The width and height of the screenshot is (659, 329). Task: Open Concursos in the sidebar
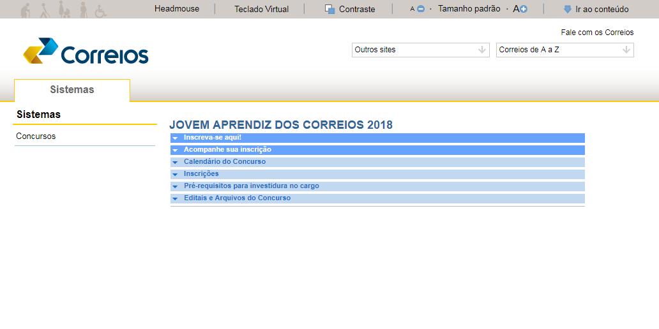click(x=36, y=136)
